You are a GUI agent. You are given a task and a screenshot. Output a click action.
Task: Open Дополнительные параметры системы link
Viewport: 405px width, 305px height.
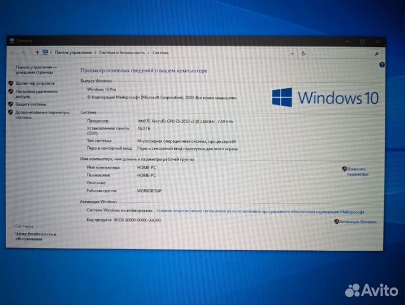[42, 115]
